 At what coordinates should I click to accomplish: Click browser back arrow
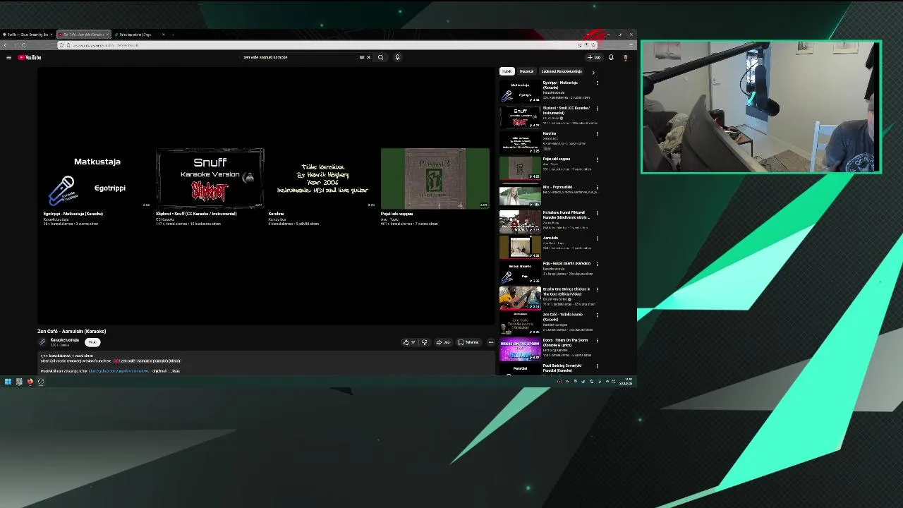pyautogui.click(x=6, y=45)
